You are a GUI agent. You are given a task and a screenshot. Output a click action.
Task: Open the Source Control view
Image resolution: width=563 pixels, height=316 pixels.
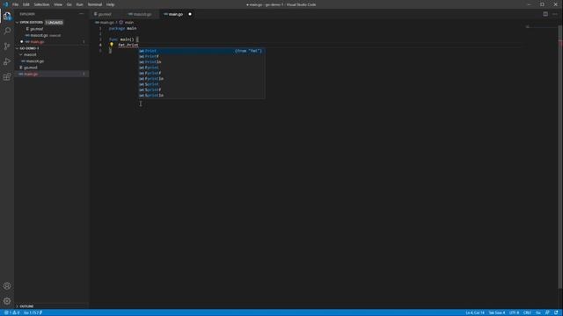pyautogui.click(x=7, y=47)
